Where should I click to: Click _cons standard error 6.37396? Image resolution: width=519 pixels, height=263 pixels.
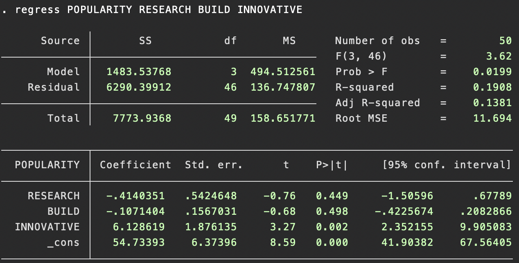[214, 243]
